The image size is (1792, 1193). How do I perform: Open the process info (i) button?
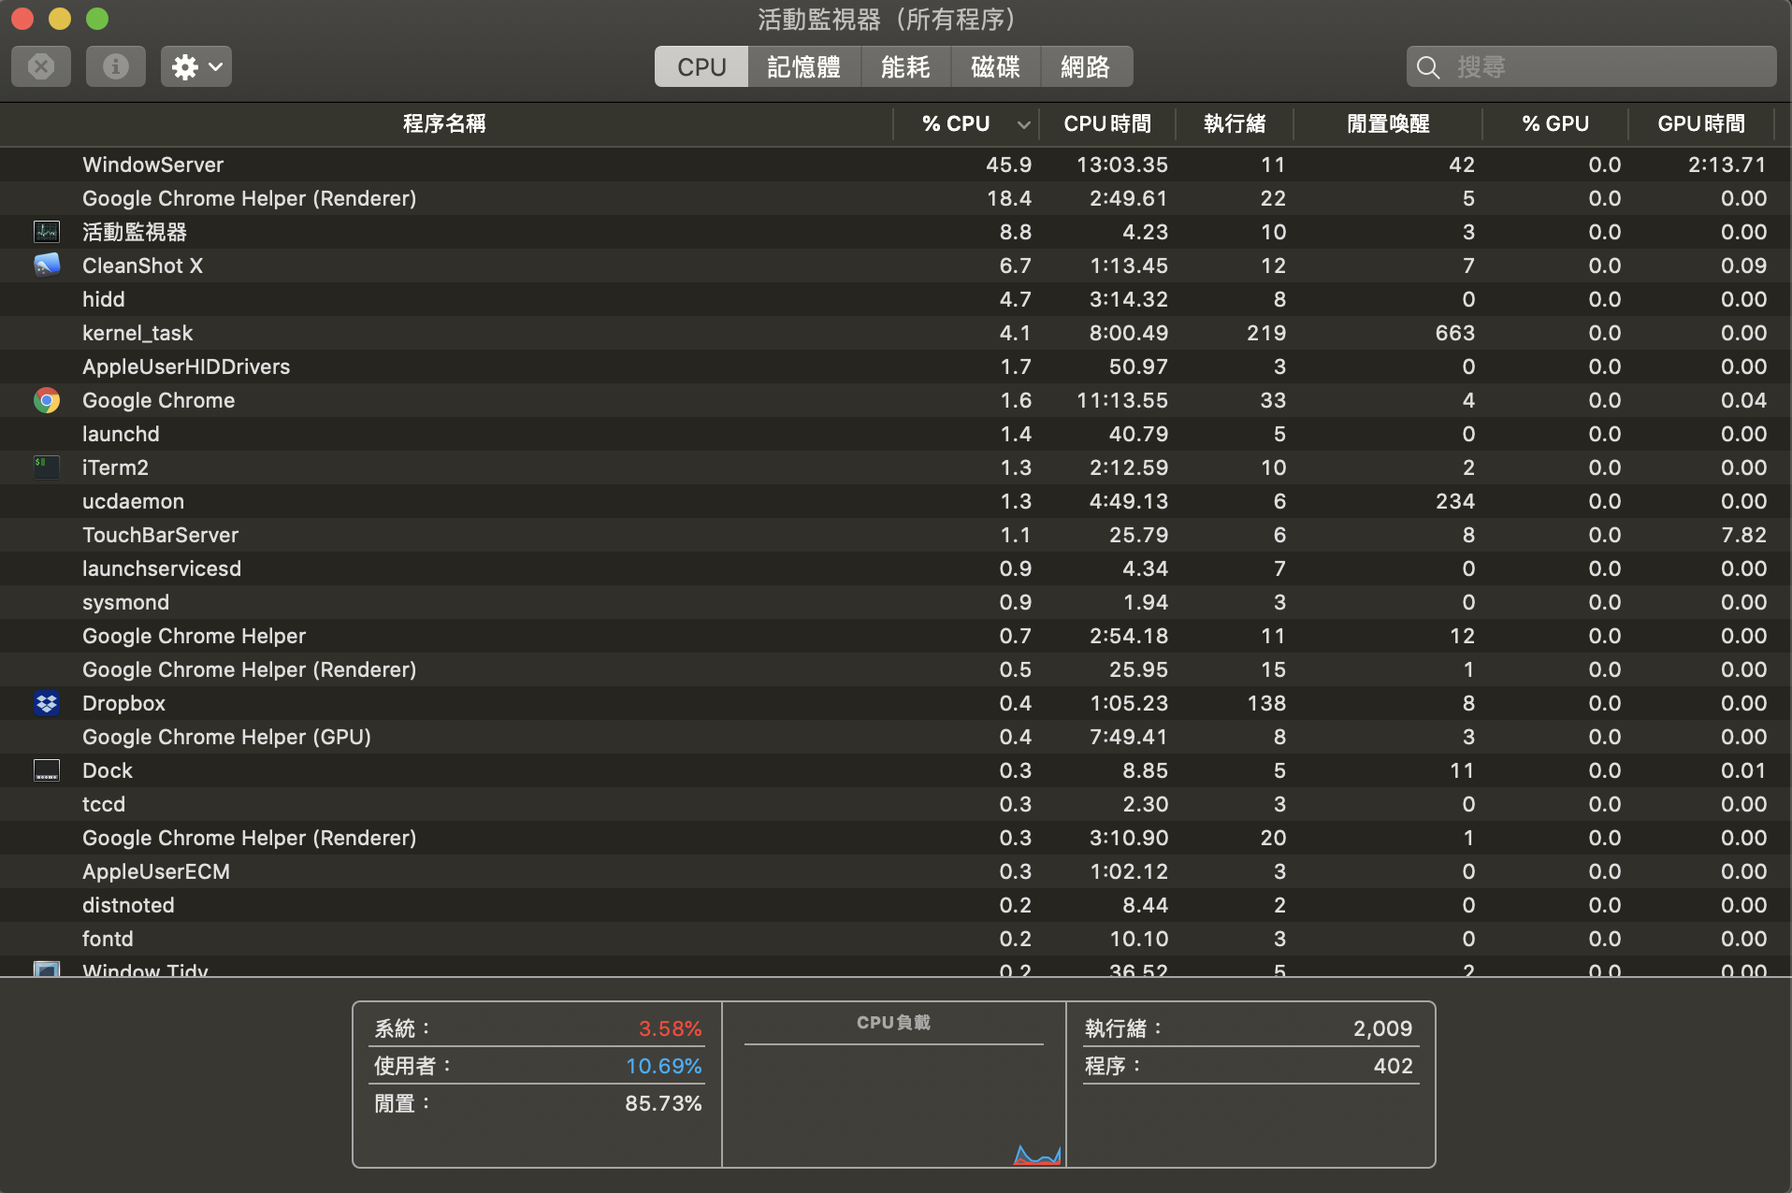click(x=116, y=66)
